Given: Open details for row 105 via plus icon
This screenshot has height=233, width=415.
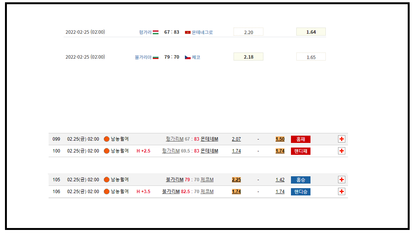Looking at the screenshot, I should tap(341, 180).
